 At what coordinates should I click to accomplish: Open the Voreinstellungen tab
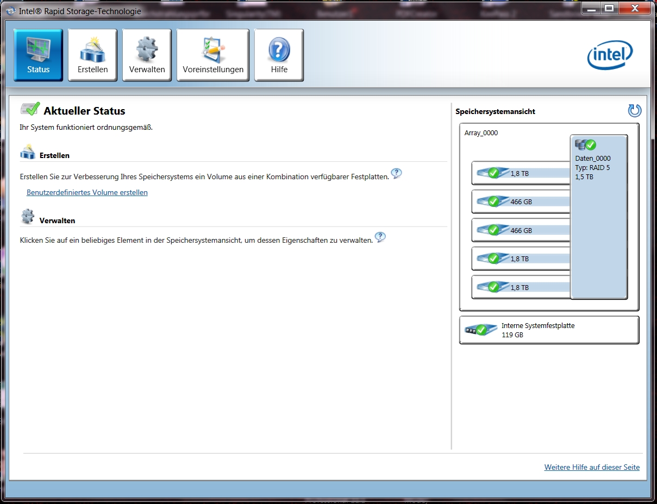coord(213,55)
